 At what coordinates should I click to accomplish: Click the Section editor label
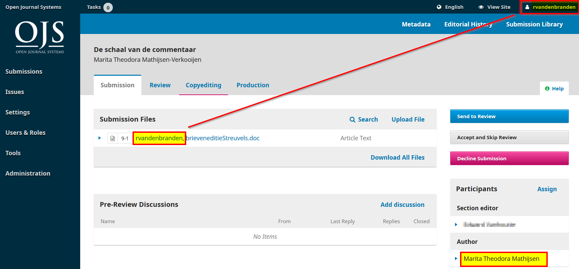(x=477, y=208)
